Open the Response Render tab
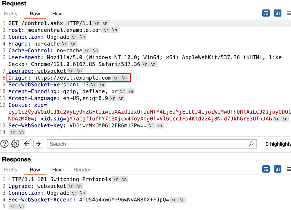The image size is (291, 210). coord(82,169)
